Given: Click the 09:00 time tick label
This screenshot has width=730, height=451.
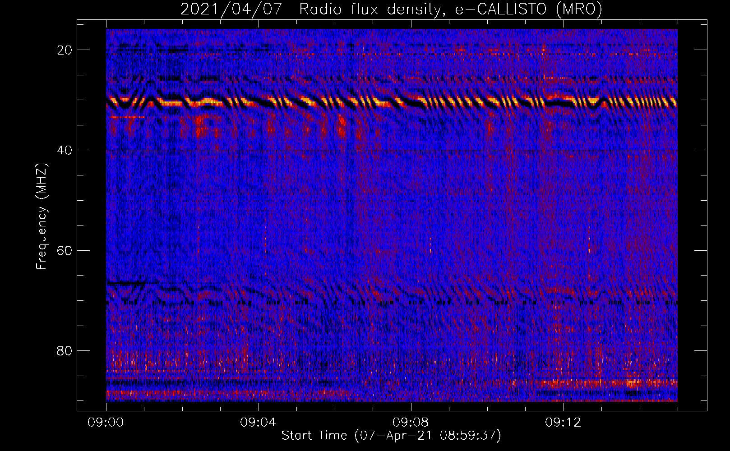Looking at the screenshot, I should (106, 422).
